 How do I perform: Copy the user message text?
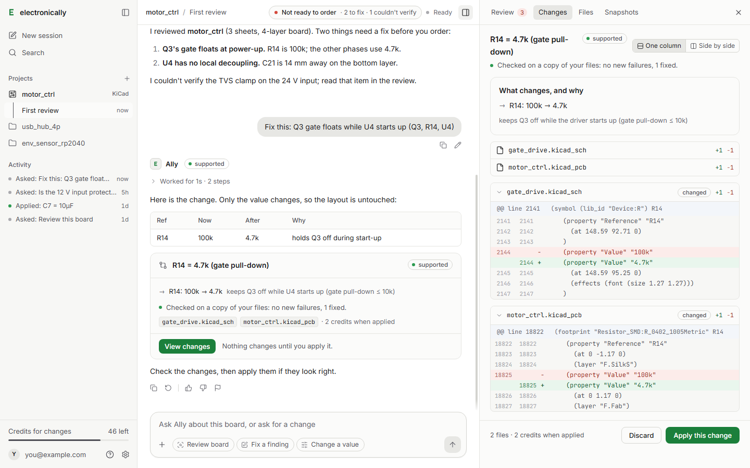pos(443,145)
